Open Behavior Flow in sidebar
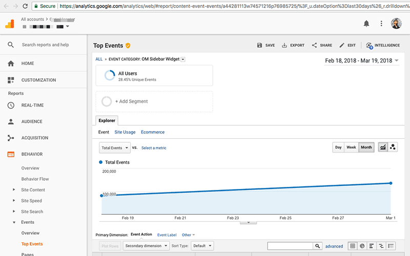Image resolution: width=410 pixels, height=256 pixels. coord(35,179)
